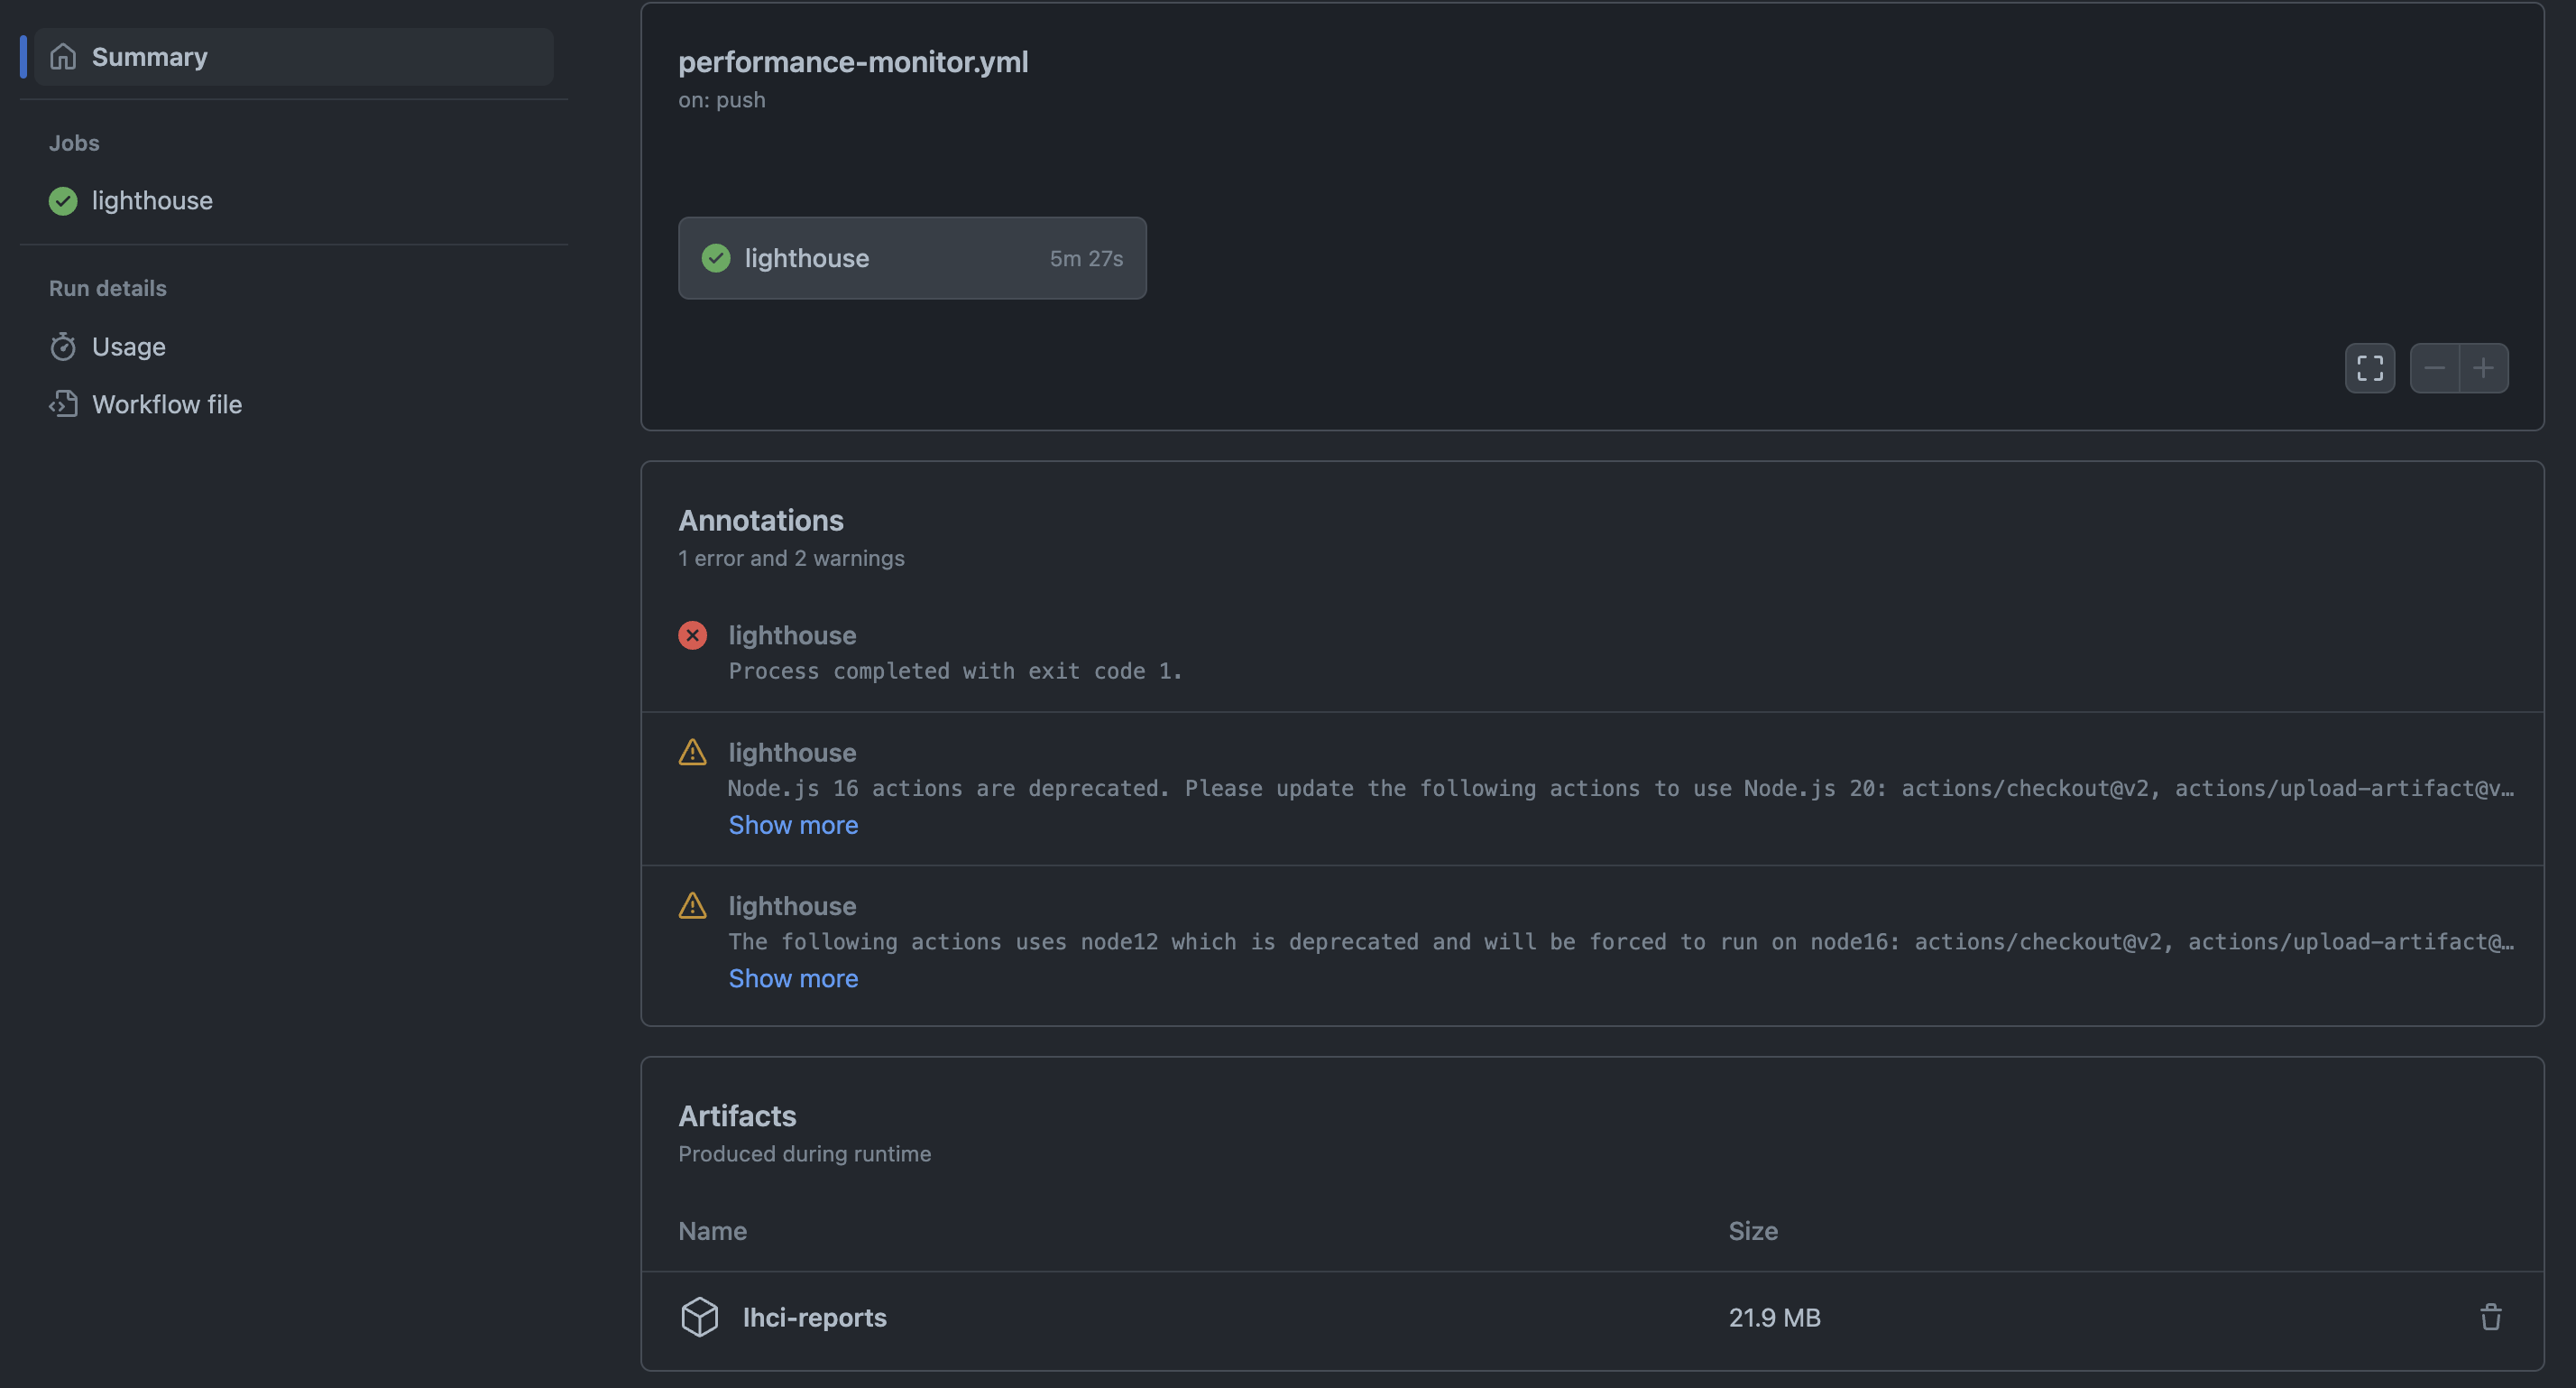Open the Usage run details page
The width and height of the screenshot is (2576, 1388).
pyautogui.click(x=129, y=347)
